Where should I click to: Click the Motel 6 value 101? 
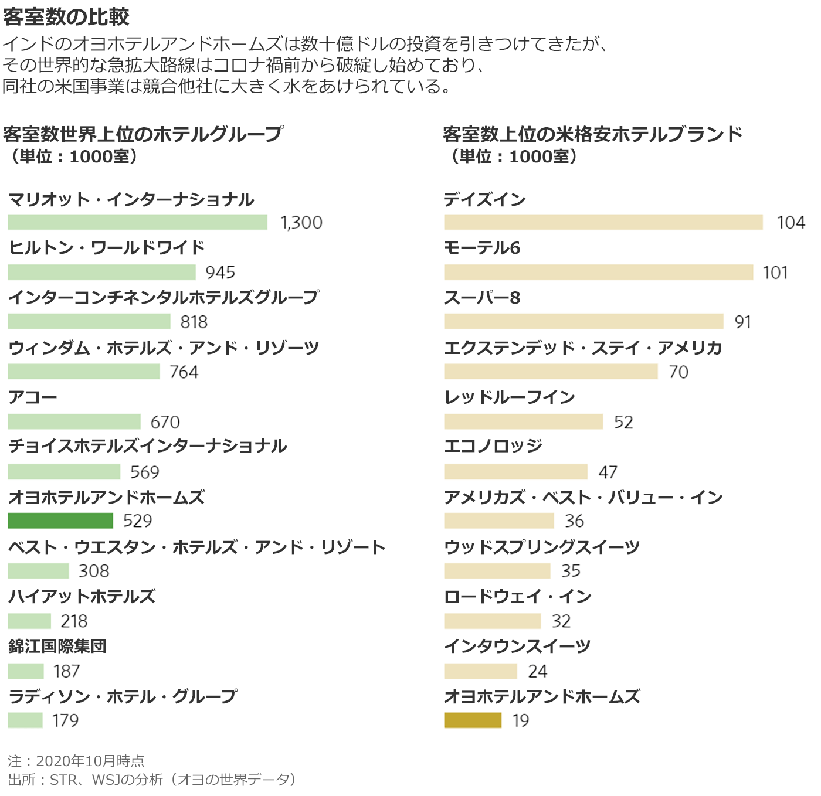775,273
